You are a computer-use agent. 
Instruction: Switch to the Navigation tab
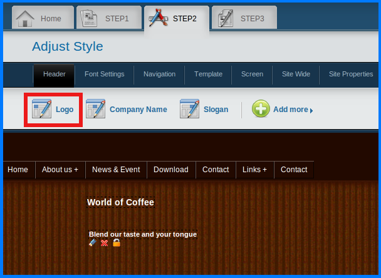click(159, 75)
